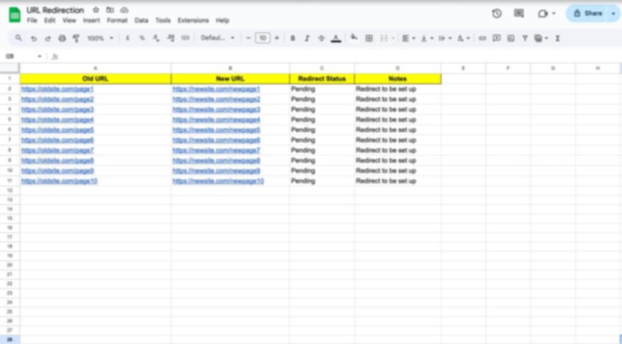Open the text rotation dropdown
The image size is (622, 344).
pos(463,38)
